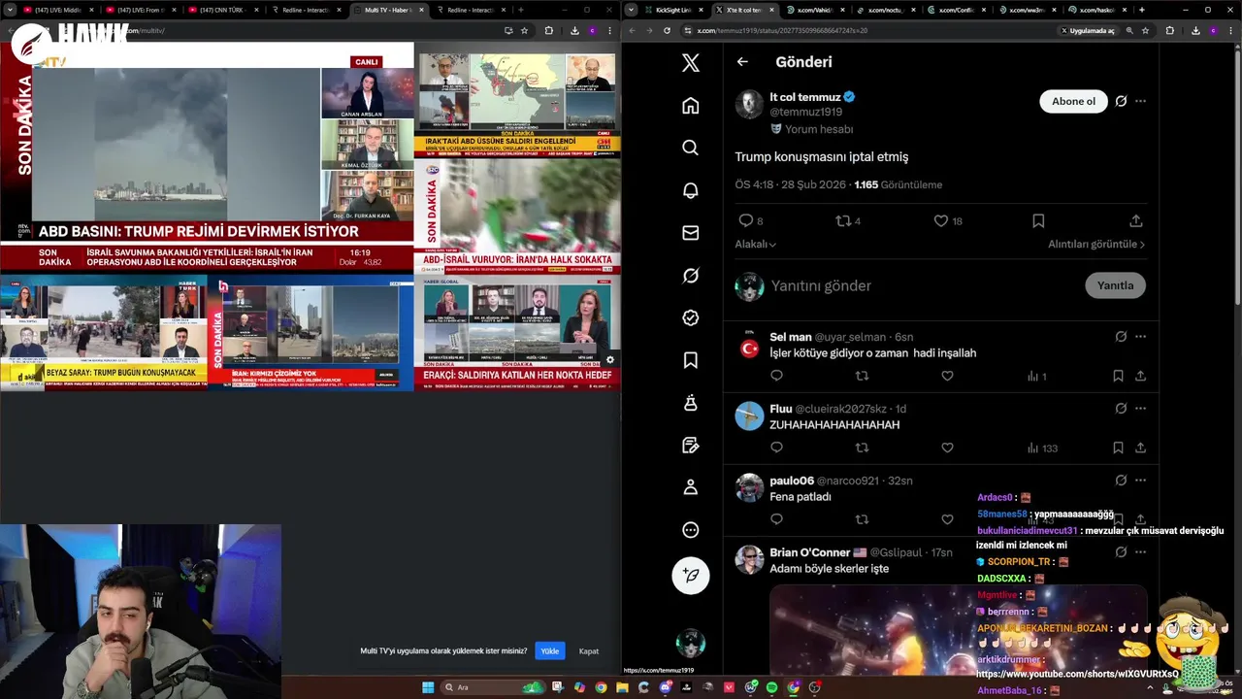The image size is (1242, 699).
Task: Open more menu on Fluu's reply
Action: pos(1140,409)
